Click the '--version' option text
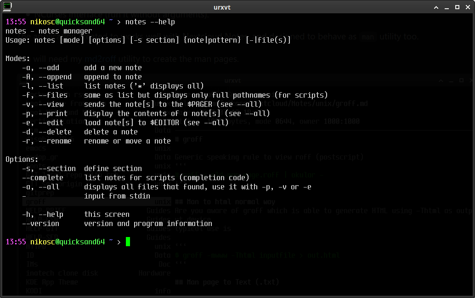 [x=40, y=224]
